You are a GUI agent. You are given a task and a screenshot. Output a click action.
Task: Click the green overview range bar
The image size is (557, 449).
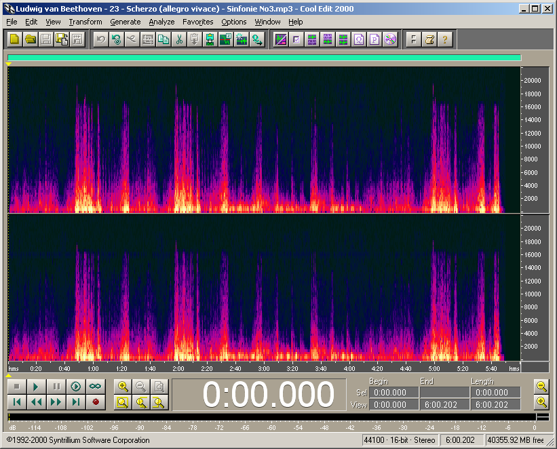pos(264,58)
